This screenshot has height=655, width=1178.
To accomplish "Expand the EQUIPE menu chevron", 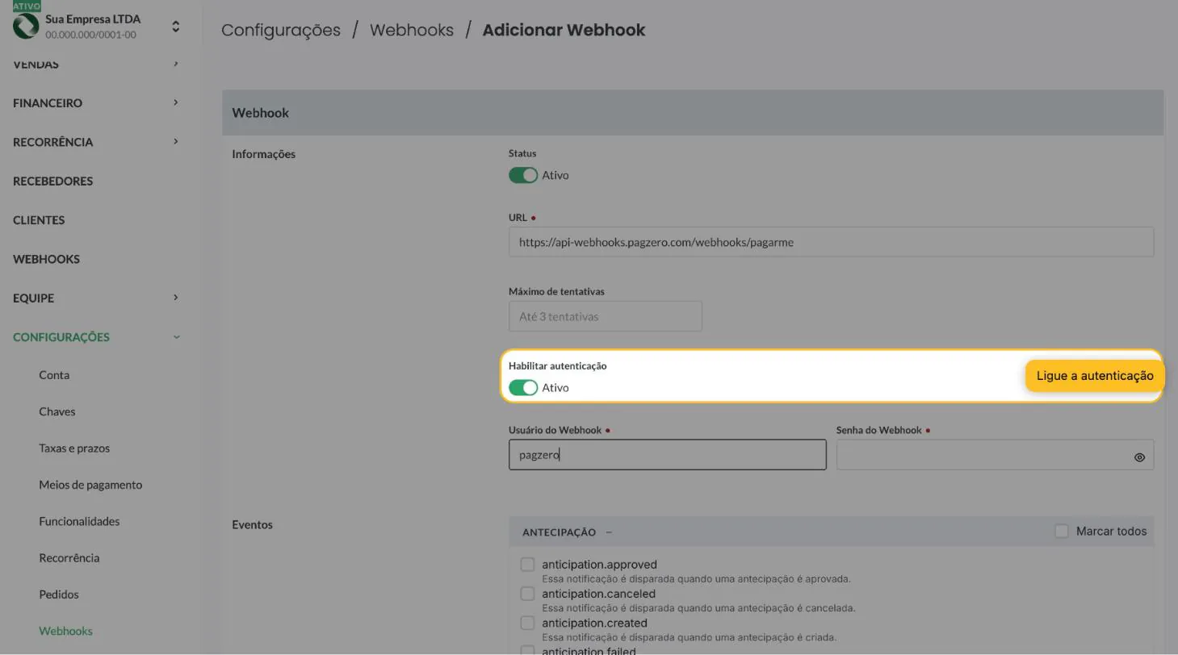I will [x=175, y=298].
